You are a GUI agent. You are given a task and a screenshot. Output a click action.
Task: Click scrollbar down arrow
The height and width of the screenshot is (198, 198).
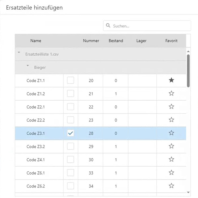click(x=188, y=192)
